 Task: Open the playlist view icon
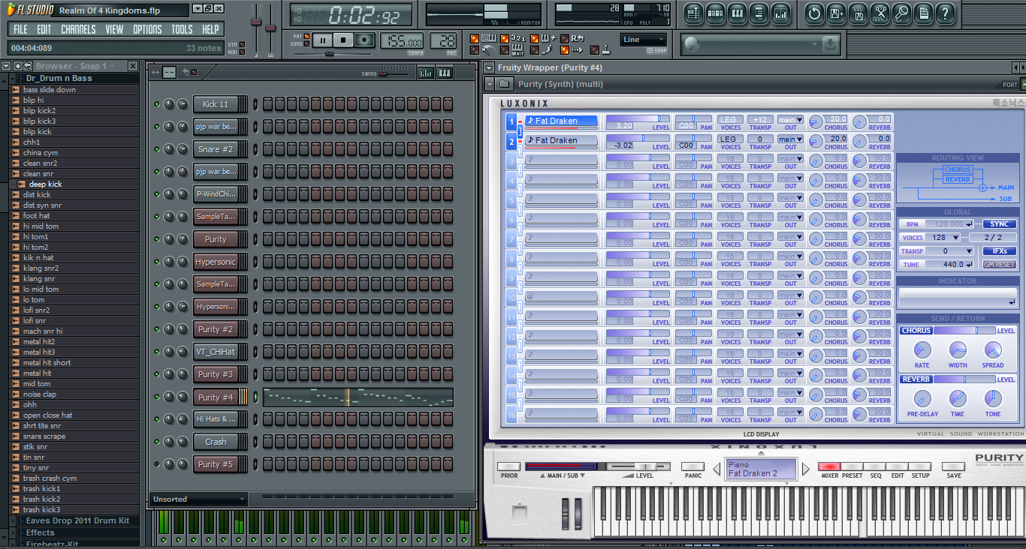tap(693, 13)
